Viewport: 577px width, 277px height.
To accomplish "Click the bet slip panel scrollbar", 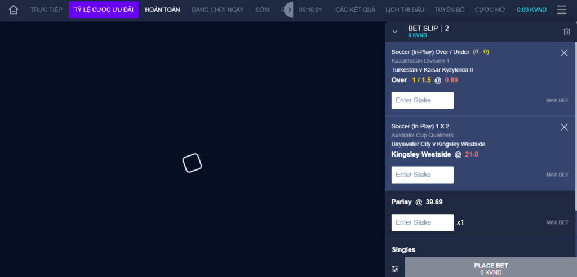I will tap(575, 126).
